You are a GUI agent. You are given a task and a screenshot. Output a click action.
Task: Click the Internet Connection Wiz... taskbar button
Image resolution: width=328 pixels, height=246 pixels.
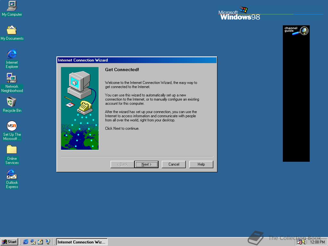tap(82, 242)
